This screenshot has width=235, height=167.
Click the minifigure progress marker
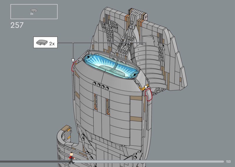point(71,158)
